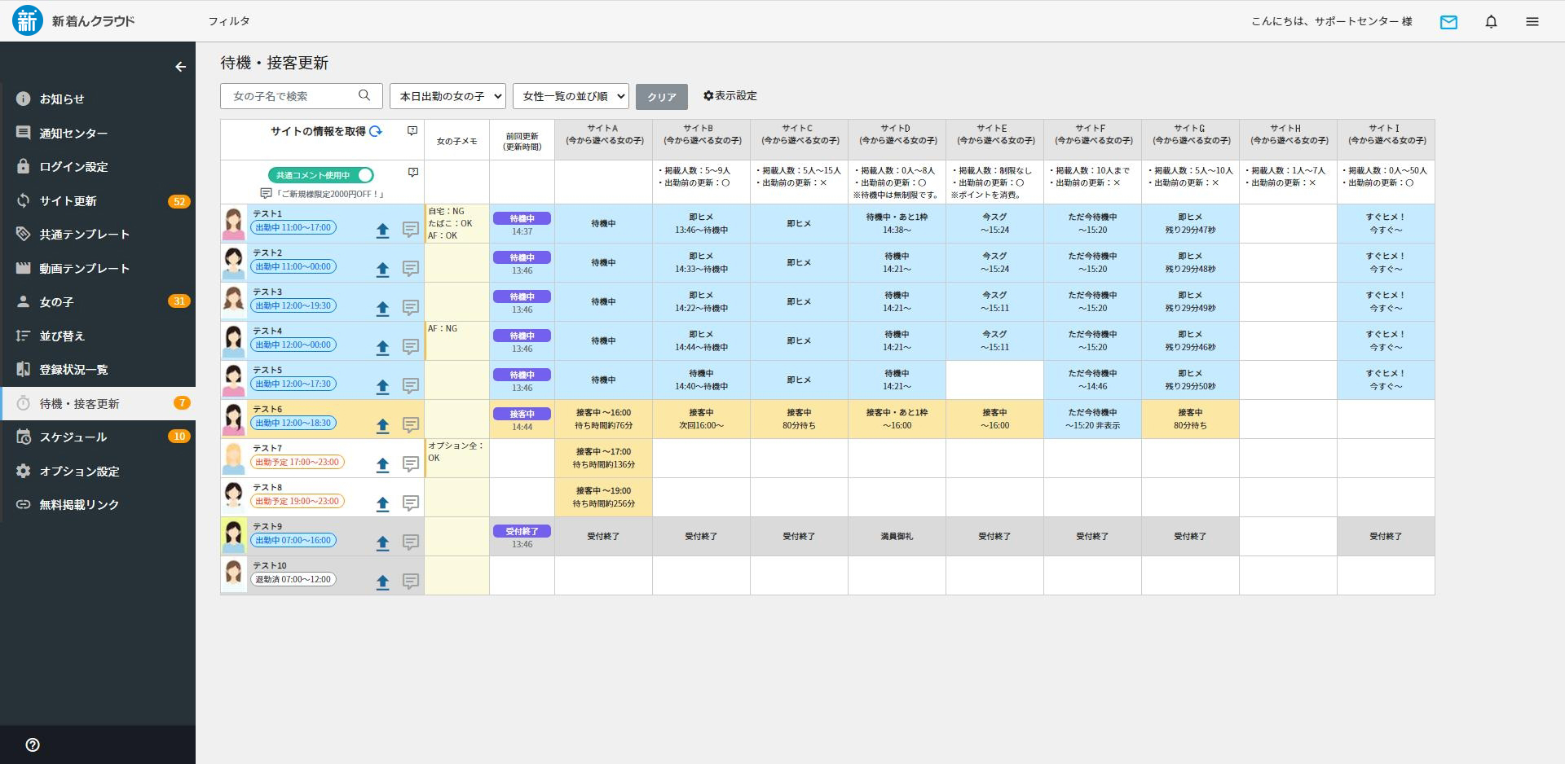This screenshot has height=764, width=1565.
Task: Click the upload arrow icon for テスト1
Action: point(382,231)
